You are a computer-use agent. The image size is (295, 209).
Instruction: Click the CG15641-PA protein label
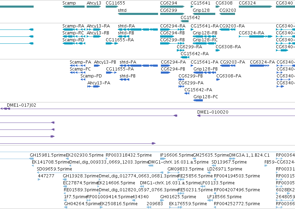(205, 62)
